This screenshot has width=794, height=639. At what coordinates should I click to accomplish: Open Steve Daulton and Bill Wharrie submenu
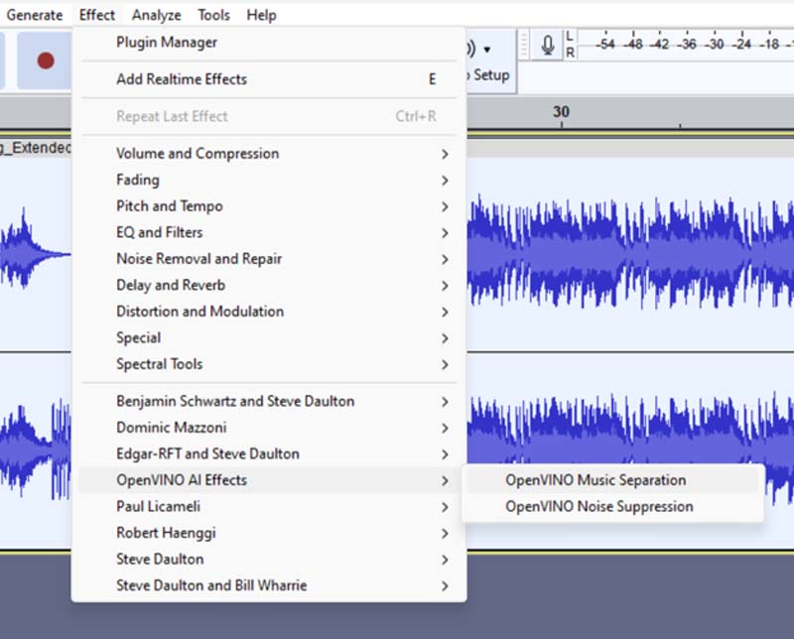coord(269,585)
